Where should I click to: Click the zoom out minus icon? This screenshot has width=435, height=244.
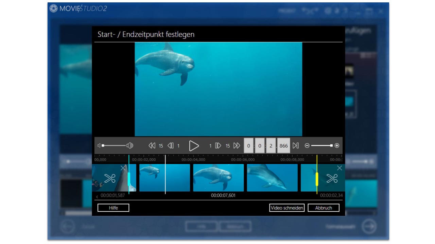click(x=307, y=146)
